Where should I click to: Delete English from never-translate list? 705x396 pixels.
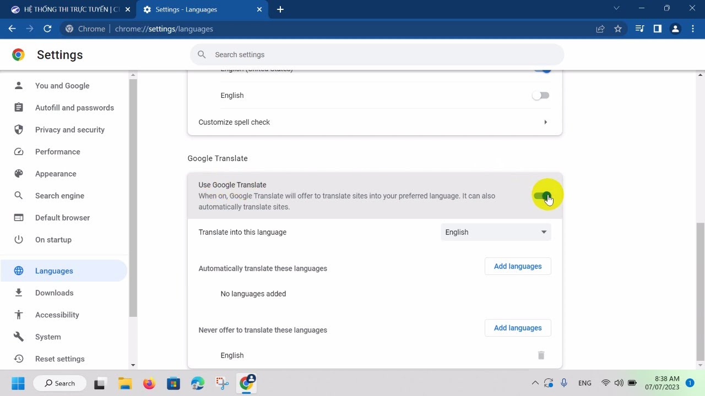pos(541,355)
